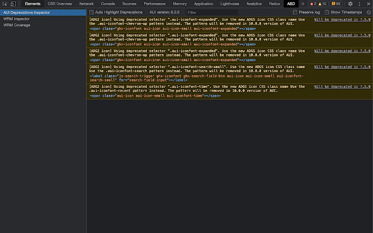Toggle the device toolbar icon
This screenshot has width=373, height=233.
[x=13, y=4]
